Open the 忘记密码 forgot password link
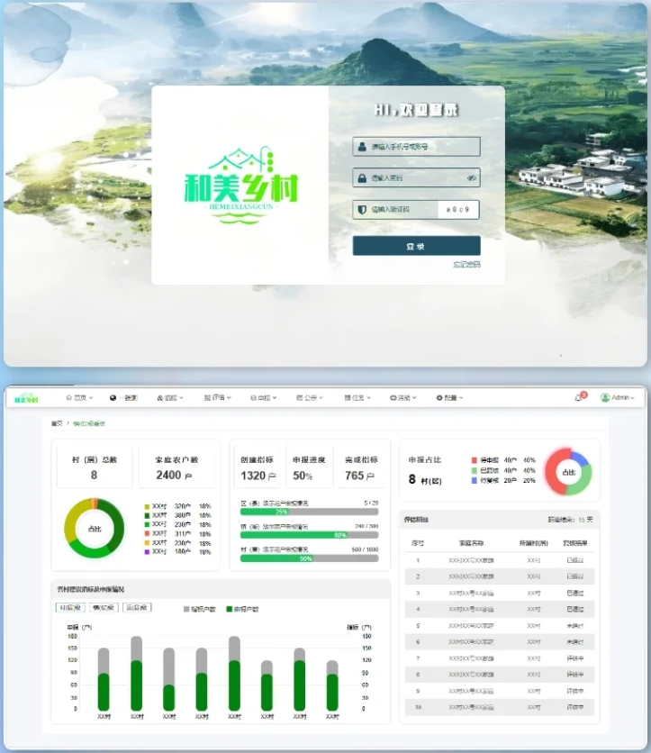651x753 pixels. pos(466,265)
